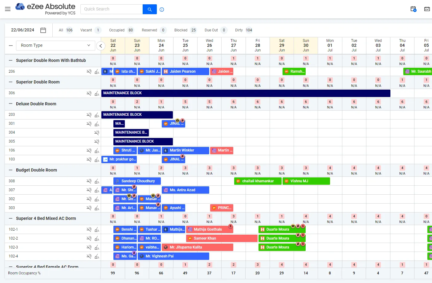Click the no-smoking icon for room 206
The width and height of the screenshot is (432, 283).
[89, 71]
